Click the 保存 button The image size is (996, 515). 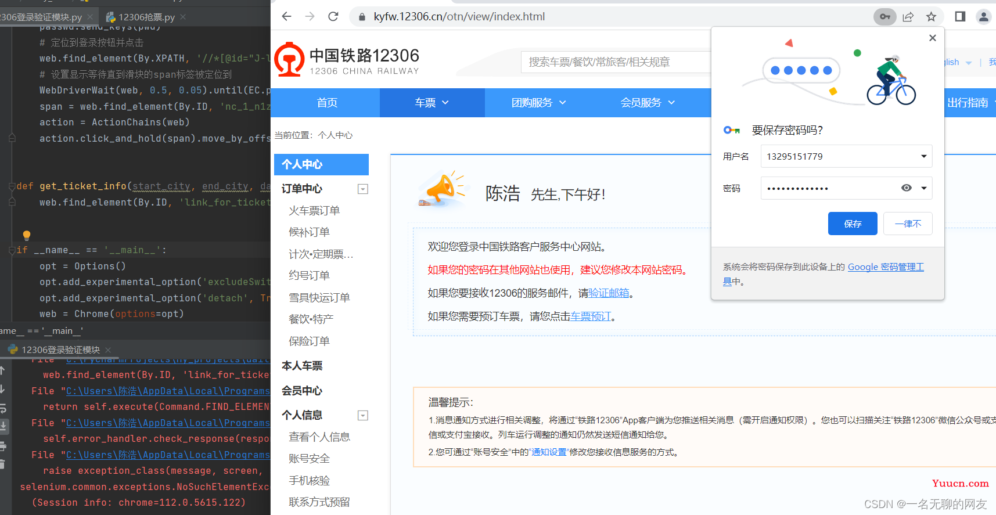[x=853, y=224]
